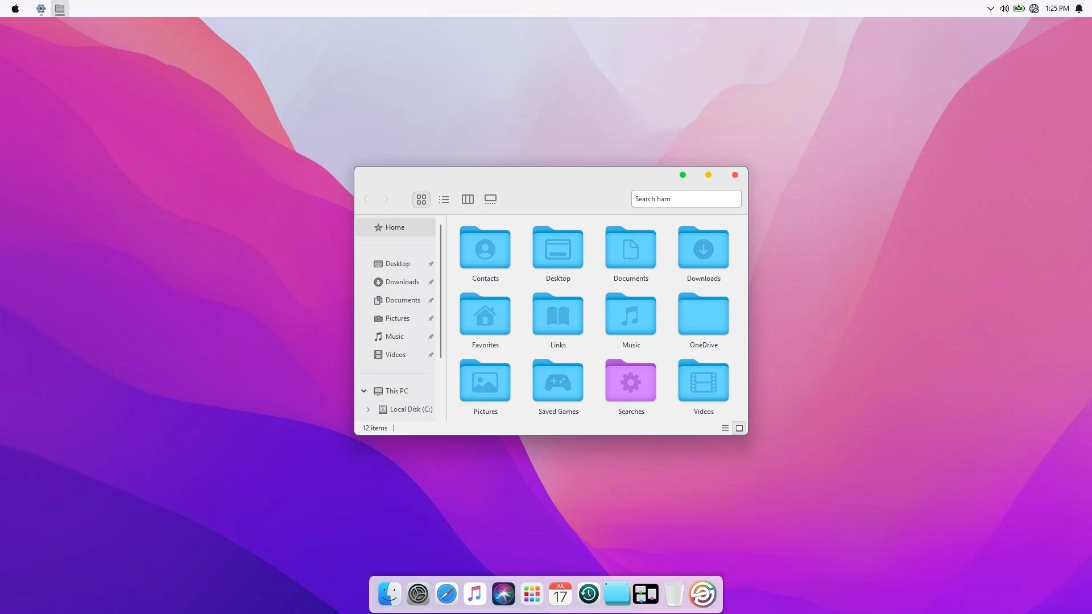Image resolution: width=1092 pixels, height=614 pixels.
Task: Switch to icon grid view
Action: 421,200
